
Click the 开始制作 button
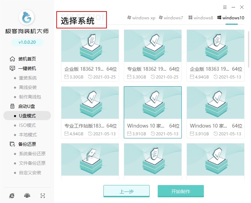[x=181, y=191]
